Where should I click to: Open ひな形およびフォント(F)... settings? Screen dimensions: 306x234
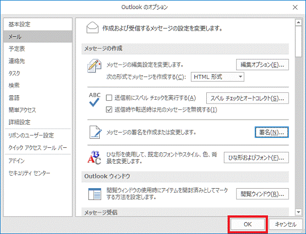(x=256, y=158)
